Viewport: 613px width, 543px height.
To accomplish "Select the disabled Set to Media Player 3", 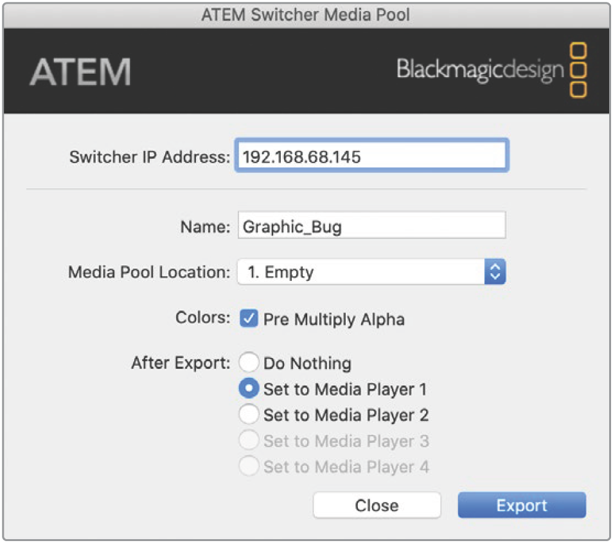I will point(249,441).
